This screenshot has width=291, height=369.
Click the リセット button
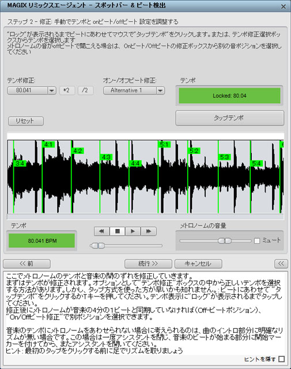tap(26, 121)
